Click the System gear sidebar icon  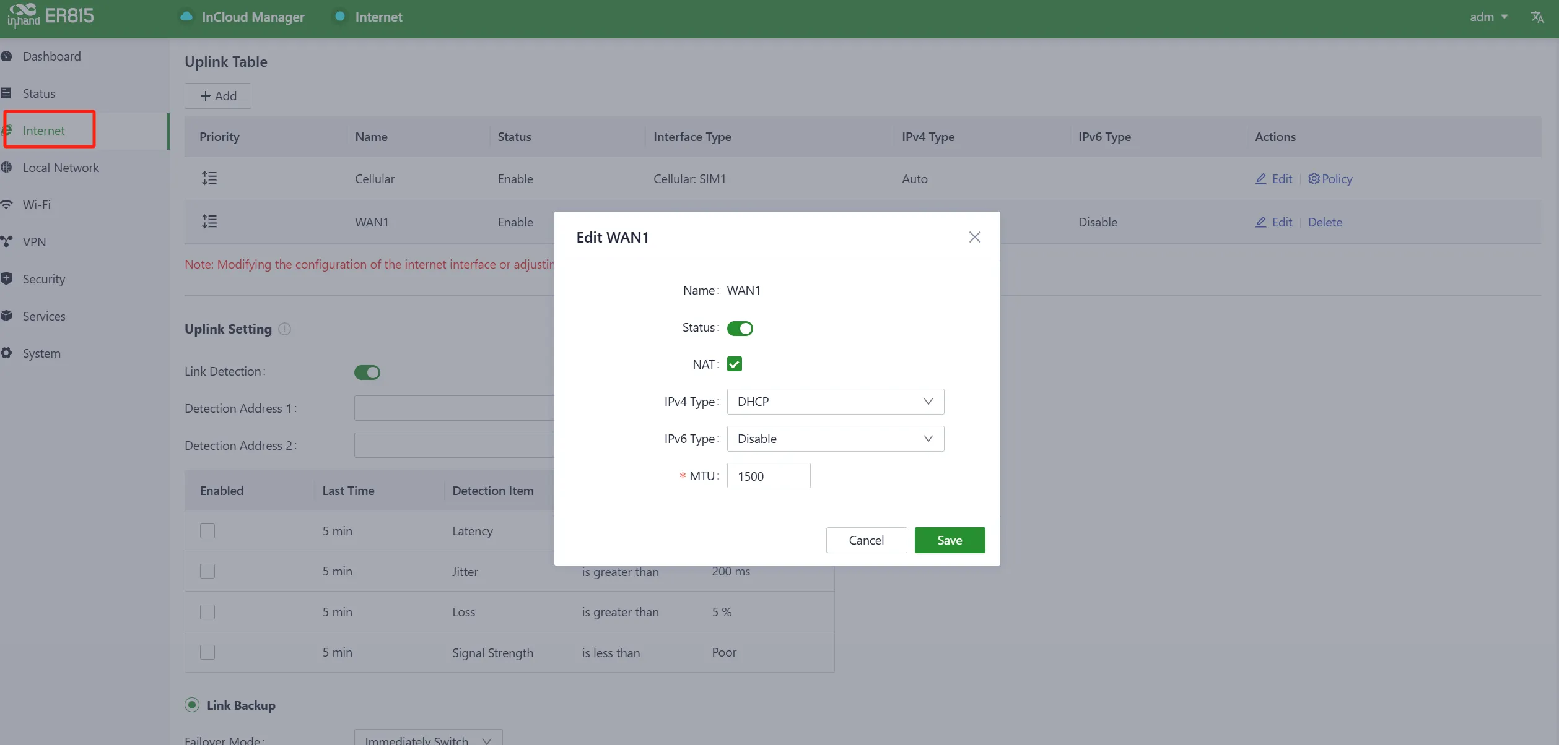pos(7,353)
